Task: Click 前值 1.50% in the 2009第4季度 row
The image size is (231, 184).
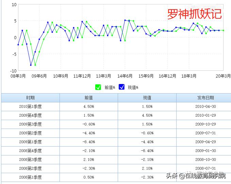Action: pyautogui.click(x=89, y=115)
